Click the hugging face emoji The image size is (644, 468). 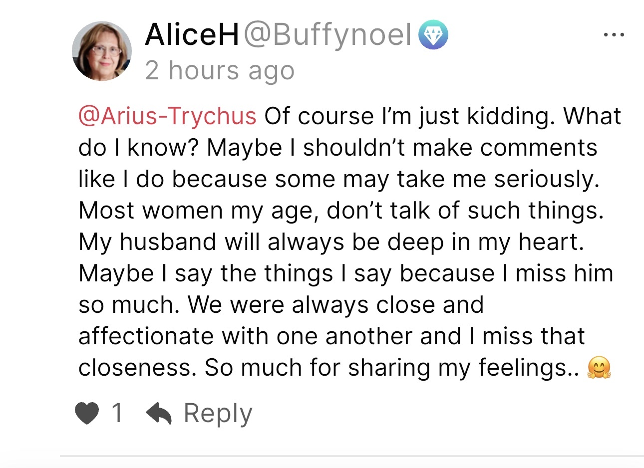tap(599, 369)
